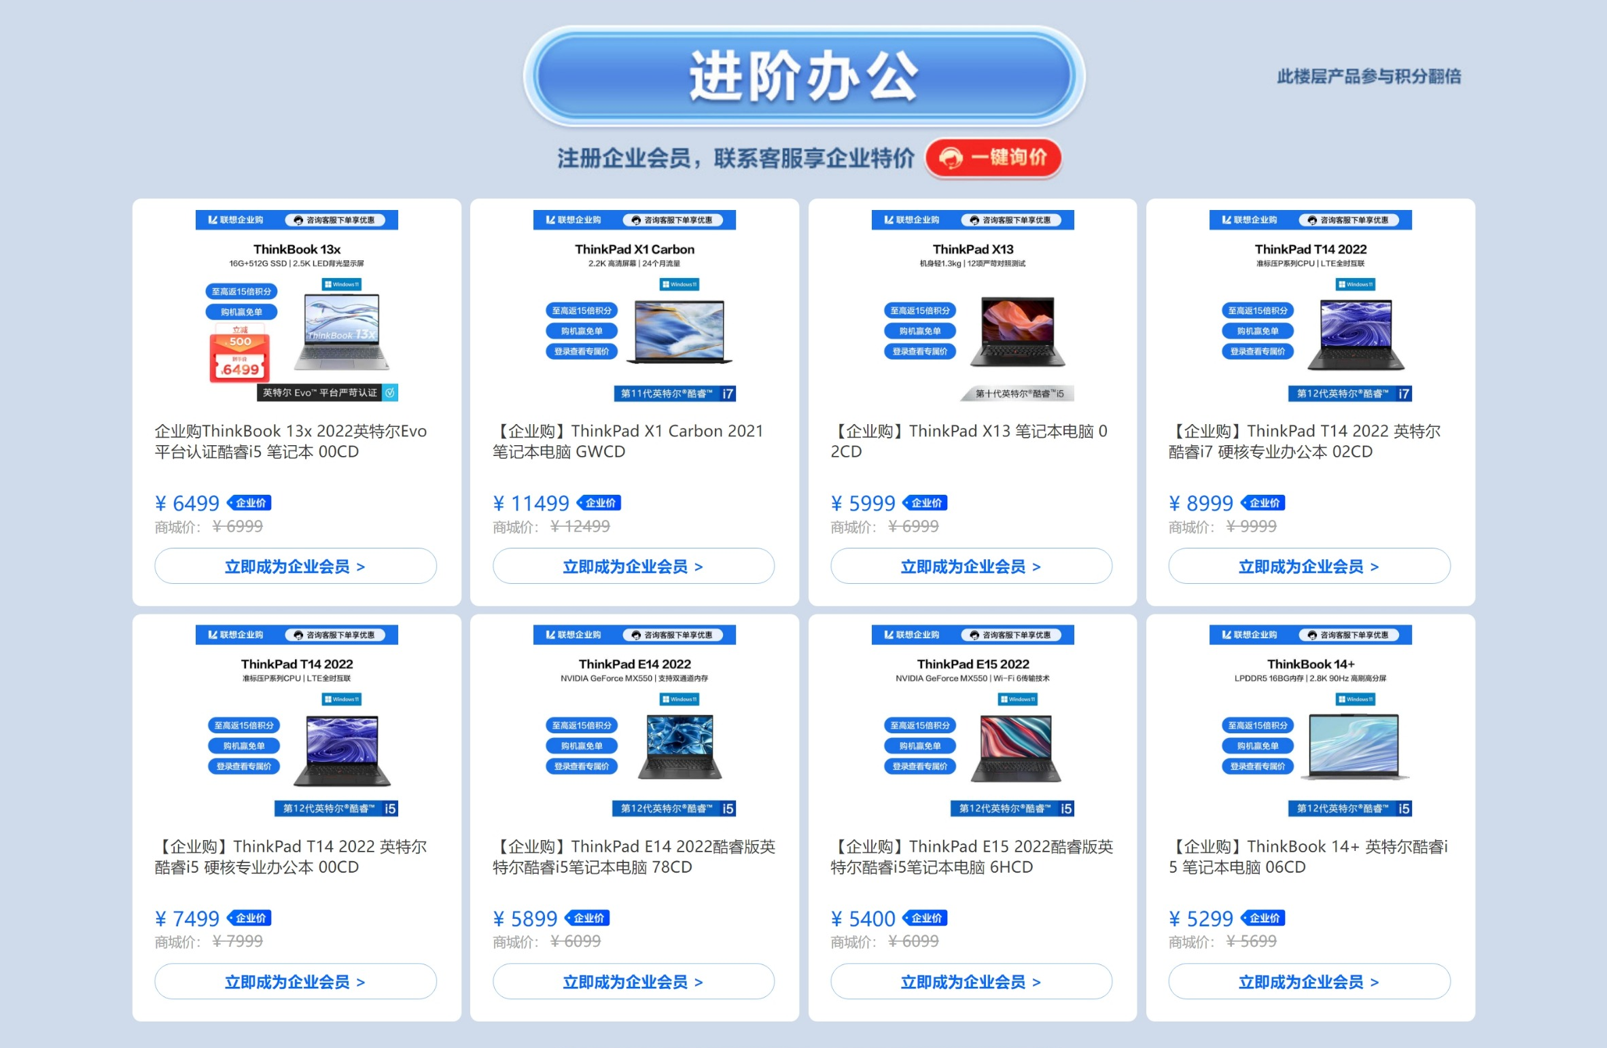Image resolution: width=1607 pixels, height=1048 pixels.
Task: Click 立即成为企业会员 under X1 Carbon 2021
Action: pos(633,566)
